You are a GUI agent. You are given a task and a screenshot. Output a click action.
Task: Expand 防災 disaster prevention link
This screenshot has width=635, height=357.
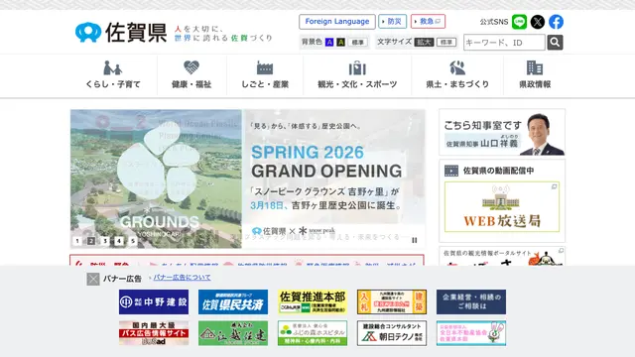pyautogui.click(x=393, y=22)
